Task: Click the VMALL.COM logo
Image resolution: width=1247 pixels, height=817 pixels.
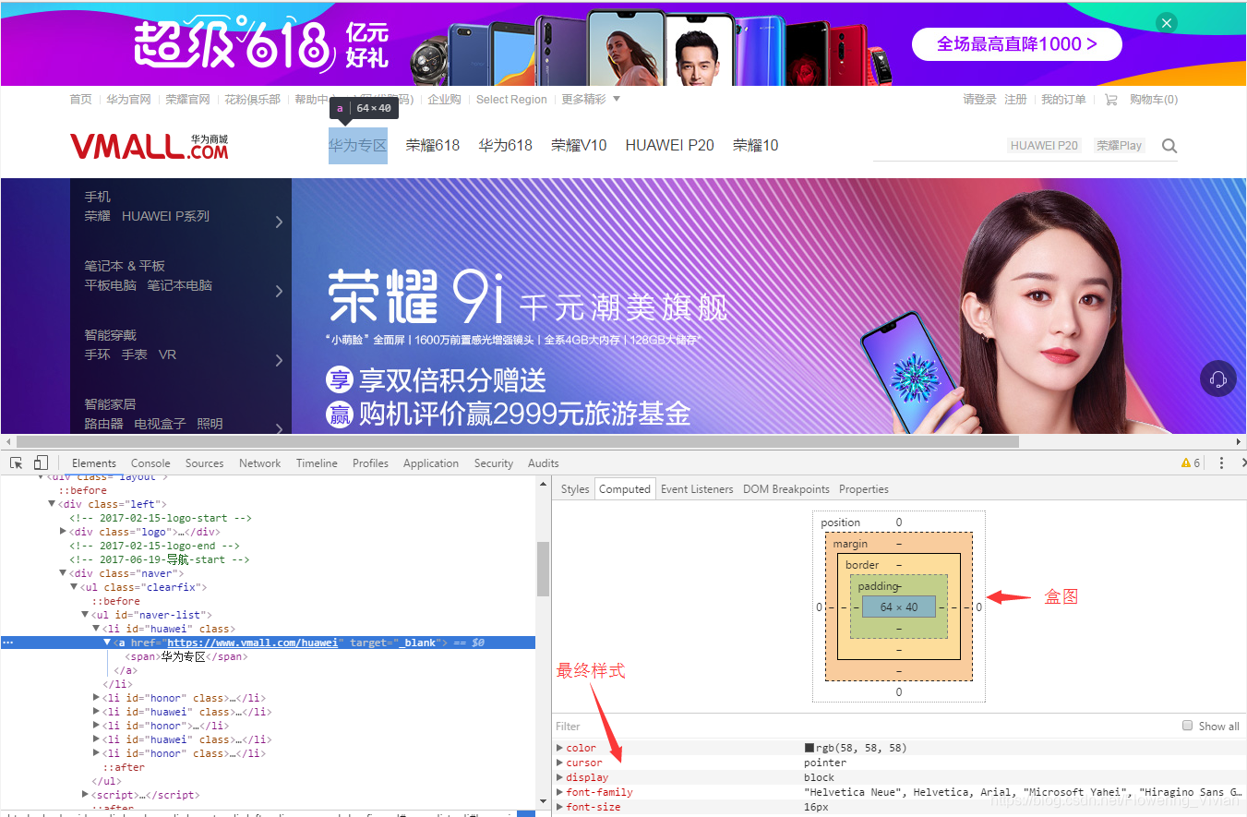Action: (149, 145)
